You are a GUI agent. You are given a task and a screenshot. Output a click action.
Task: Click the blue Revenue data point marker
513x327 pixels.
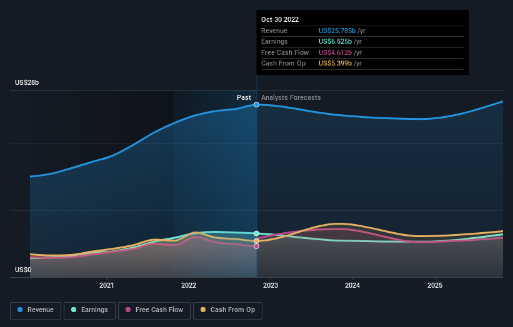point(256,105)
